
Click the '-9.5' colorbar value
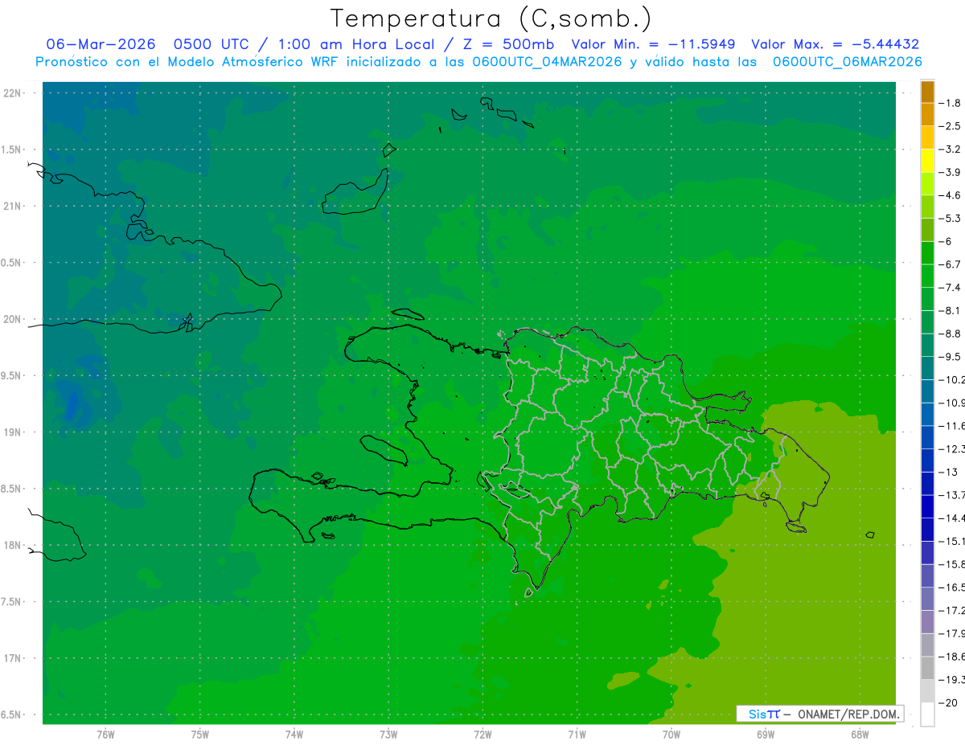949,356
